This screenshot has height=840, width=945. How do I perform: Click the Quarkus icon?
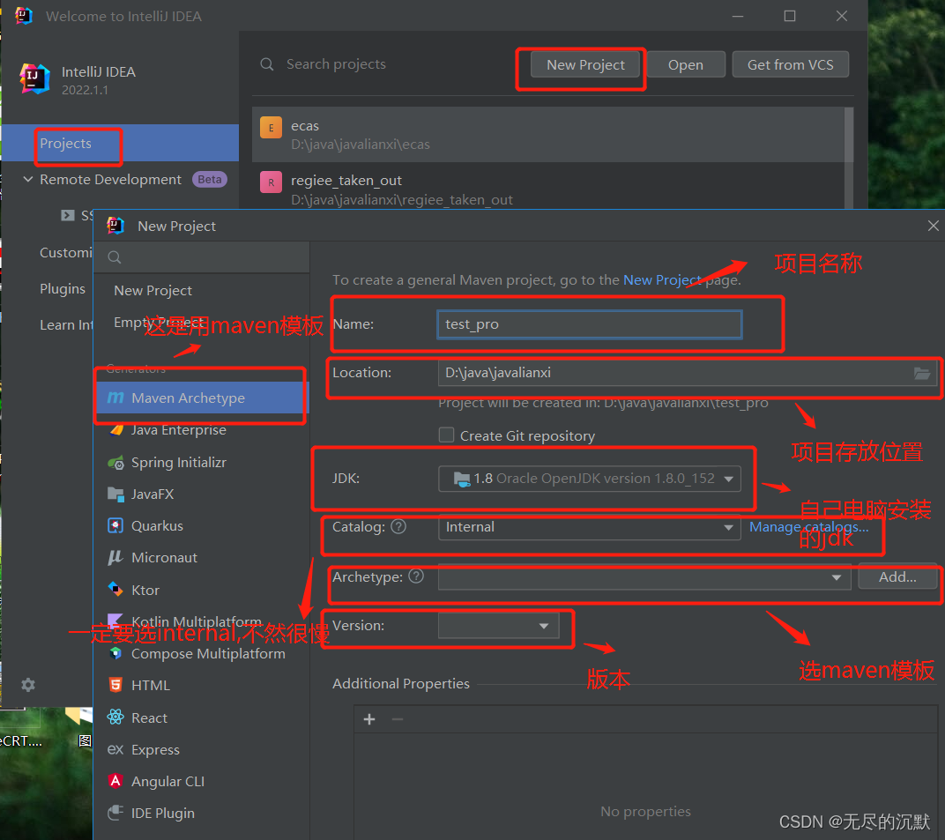(x=115, y=525)
